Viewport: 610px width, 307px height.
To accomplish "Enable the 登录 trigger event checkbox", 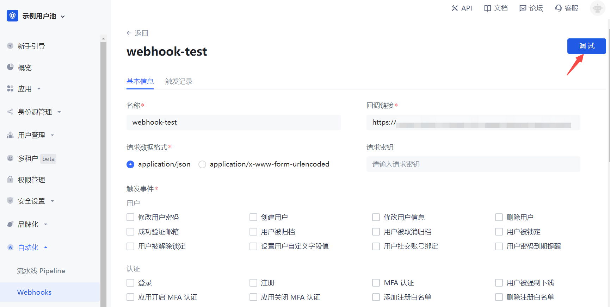I will point(130,283).
